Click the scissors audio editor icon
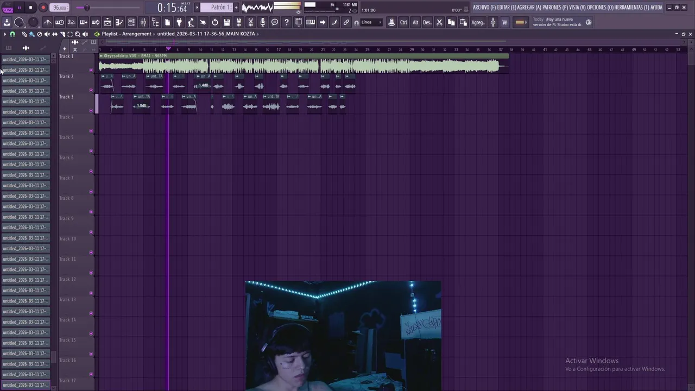 click(251, 22)
